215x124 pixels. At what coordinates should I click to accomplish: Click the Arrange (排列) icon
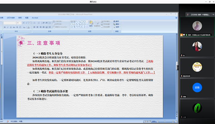tap(91, 23)
